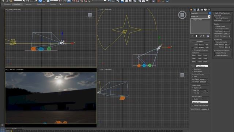This screenshot has width=234, height=132.
Task: Select Target Camera entry in modifier stack
Action: coord(198,20)
